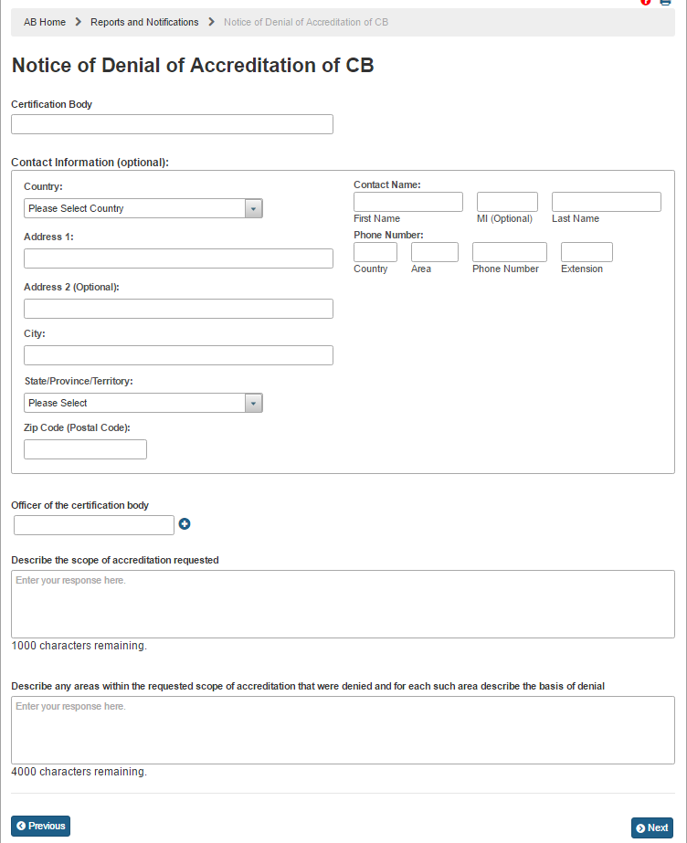Click the phone Extension field

(x=587, y=252)
